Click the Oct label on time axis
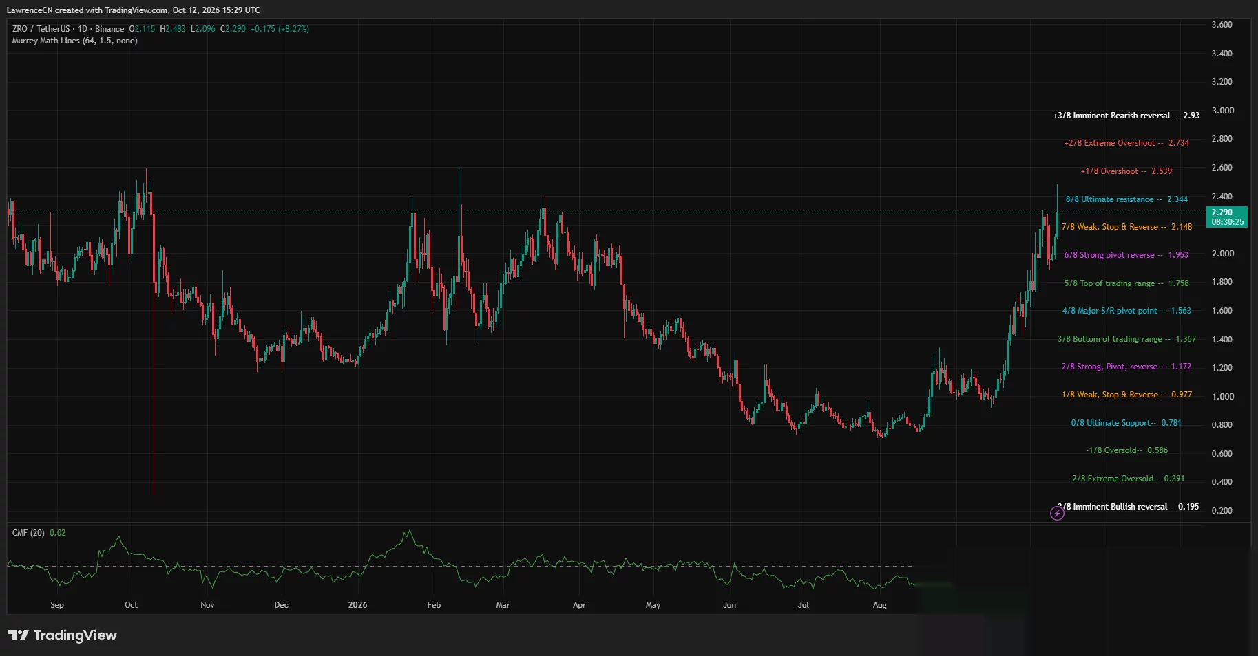Screen dimensions: 1258x656 (x=131, y=605)
